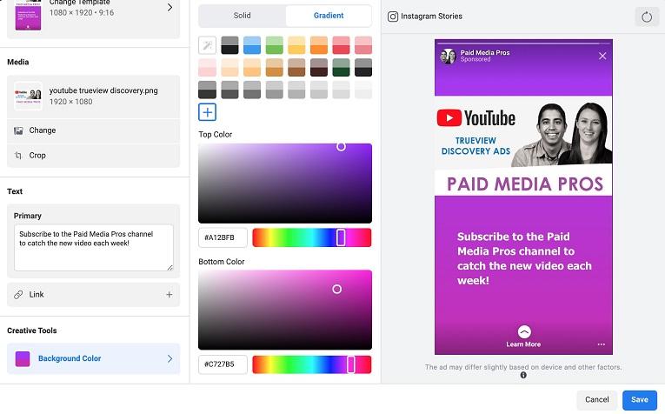
Task: Save the ad creative
Action: (640, 399)
